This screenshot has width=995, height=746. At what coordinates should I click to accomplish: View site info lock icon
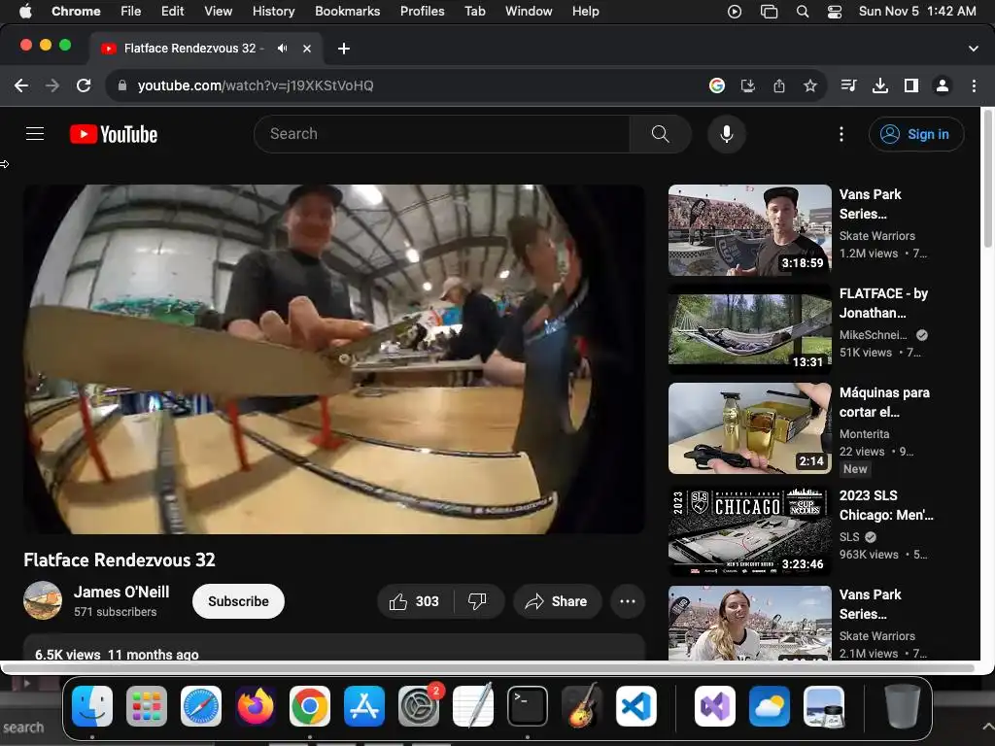[122, 85]
